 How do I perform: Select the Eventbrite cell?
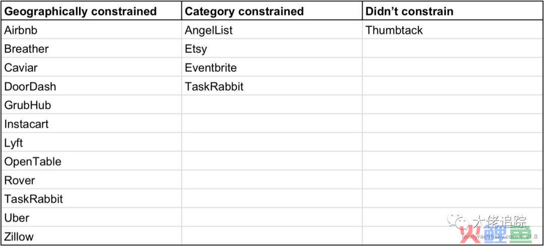click(272, 67)
